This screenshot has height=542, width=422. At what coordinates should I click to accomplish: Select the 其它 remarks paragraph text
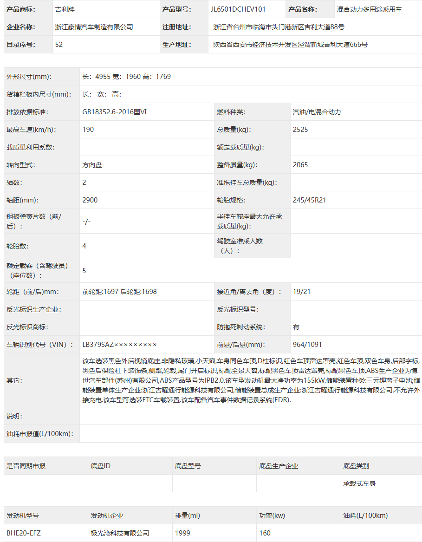coord(251,380)
